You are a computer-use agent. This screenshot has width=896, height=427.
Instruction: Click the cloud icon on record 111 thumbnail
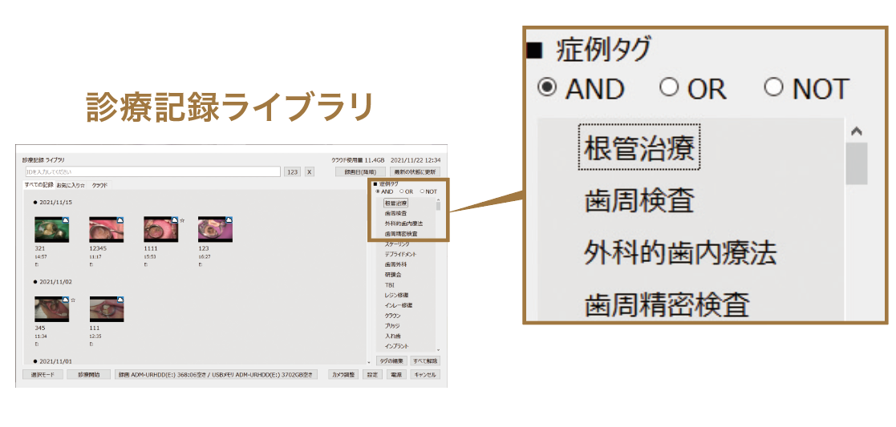(x=120, y=300)
